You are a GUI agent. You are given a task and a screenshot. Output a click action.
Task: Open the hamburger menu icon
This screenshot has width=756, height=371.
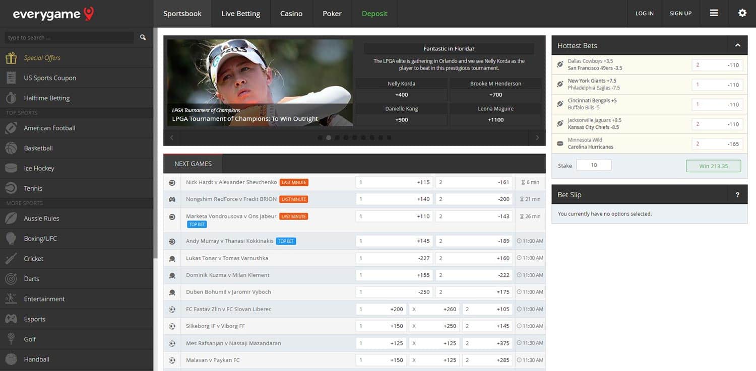(x=714, y=13)
